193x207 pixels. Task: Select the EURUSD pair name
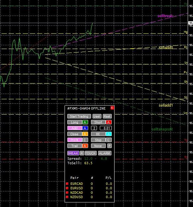click(x=77, y=188)
